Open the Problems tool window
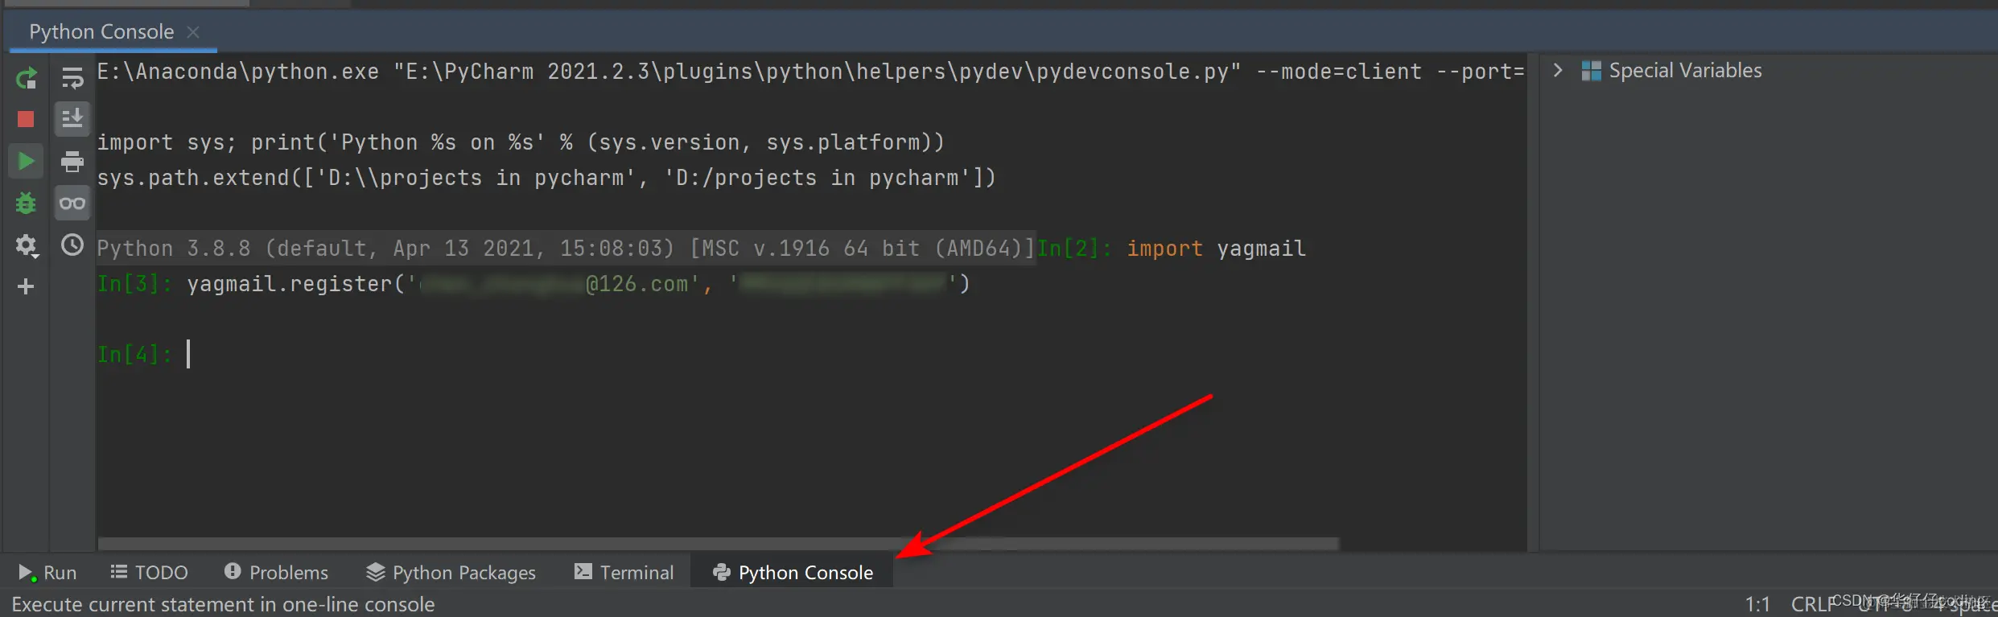The width and height of the screenshot is (1998, 617). coord(277,573)
